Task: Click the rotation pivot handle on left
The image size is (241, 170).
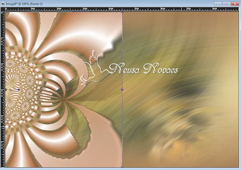Action: point(19,90)
